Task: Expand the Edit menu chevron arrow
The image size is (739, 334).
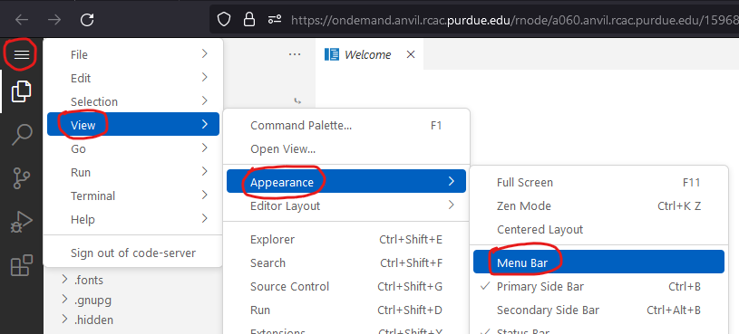Action: [205, 77]
